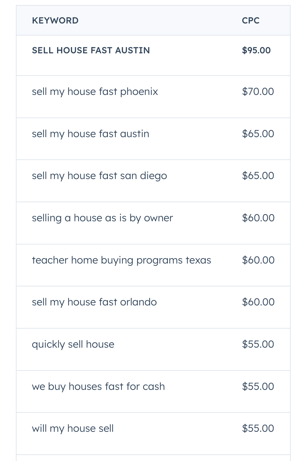Select keyword quickly sell house

coord(73,344)
